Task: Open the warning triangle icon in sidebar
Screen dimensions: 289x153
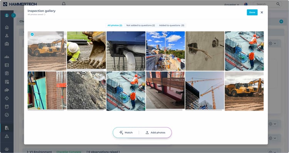Action: click(x=7, y=136)
